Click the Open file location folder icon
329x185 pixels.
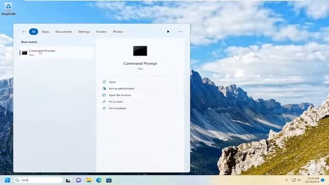tap(104, 95)
